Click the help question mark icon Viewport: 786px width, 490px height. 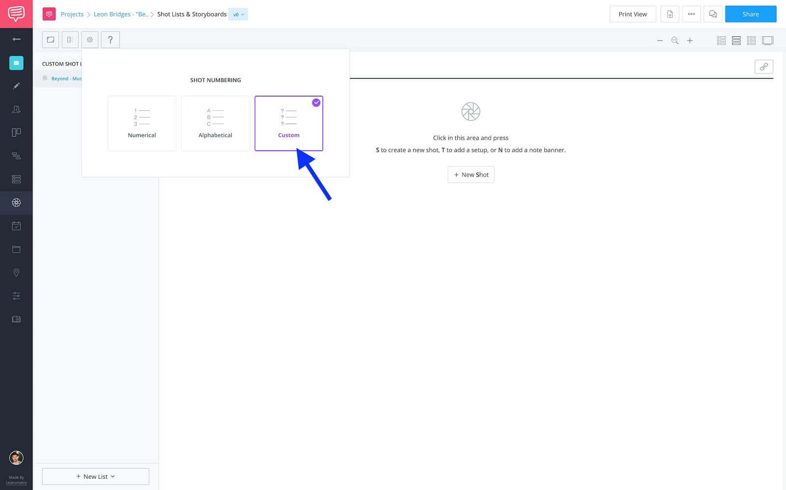[110, 40]
